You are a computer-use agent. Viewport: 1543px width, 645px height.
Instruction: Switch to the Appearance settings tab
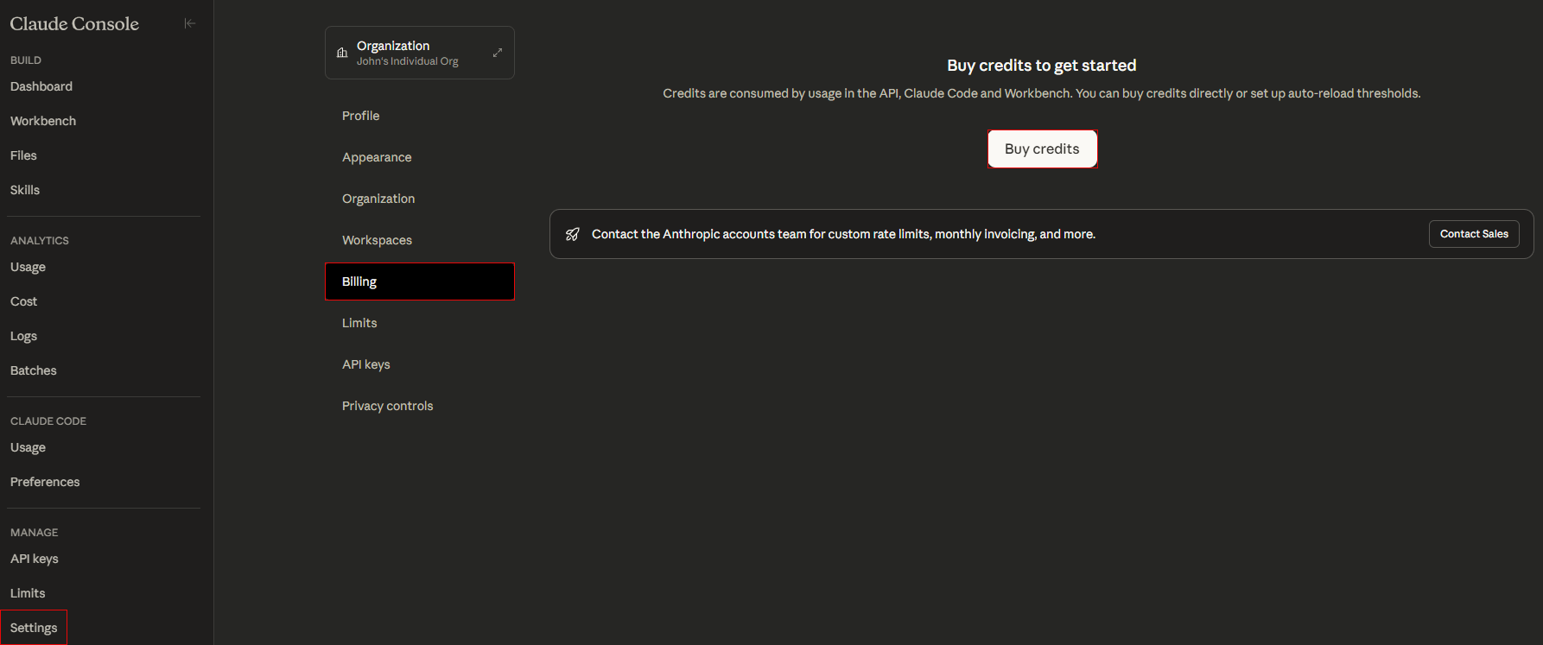(x=377, y=157)
